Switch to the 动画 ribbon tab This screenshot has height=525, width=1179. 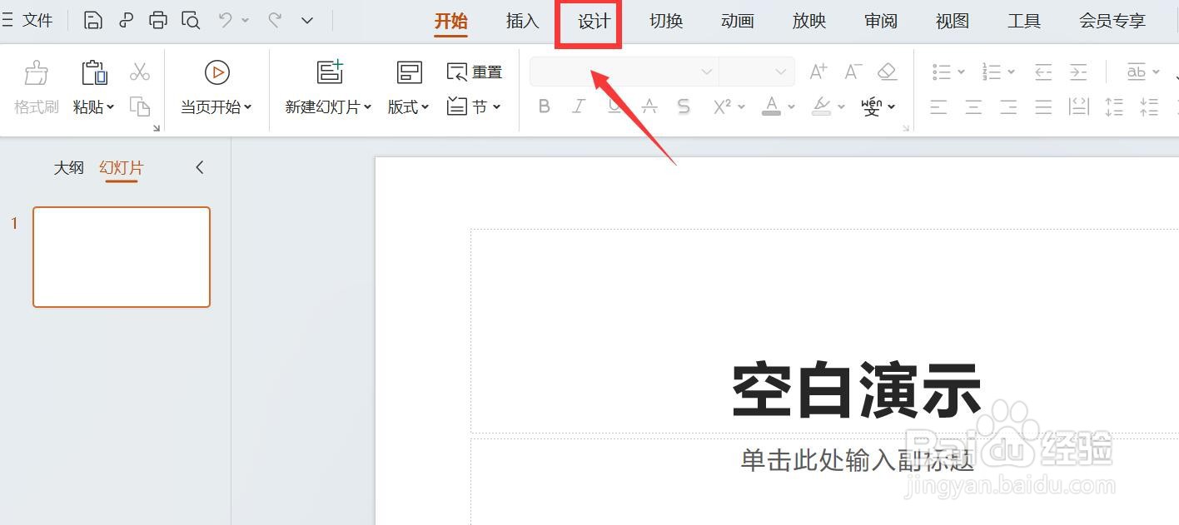(738, 22)
